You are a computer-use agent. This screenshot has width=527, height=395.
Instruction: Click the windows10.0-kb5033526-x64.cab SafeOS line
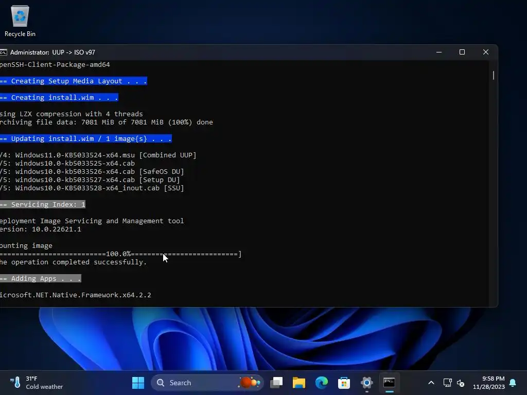(x=92, y=172)
